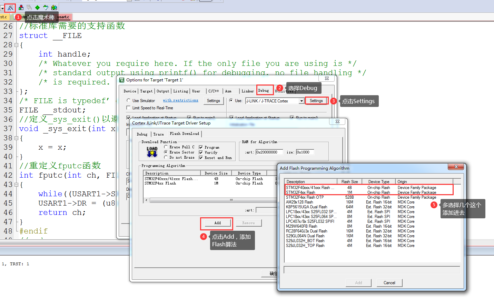Open the Flash Download tab
Screen dimensions: 494x308
[185, 133]
